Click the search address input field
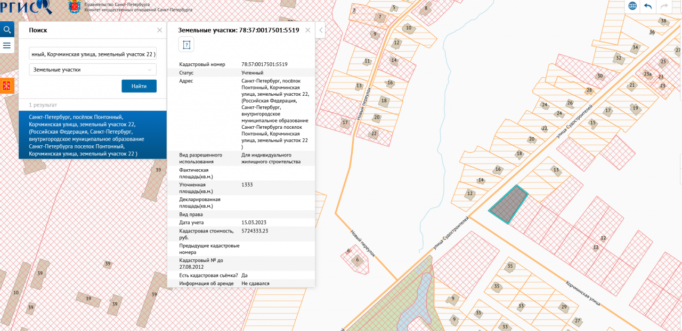 coord(93,54)
